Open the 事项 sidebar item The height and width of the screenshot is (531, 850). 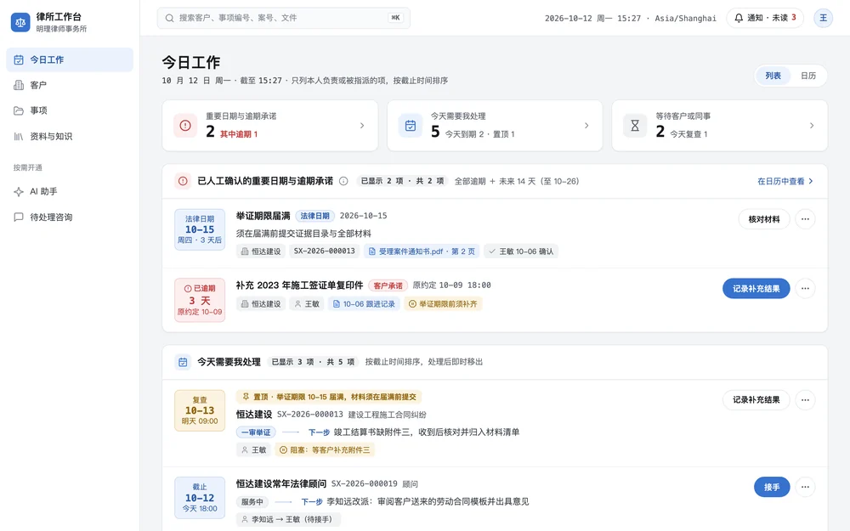pyautogui.click(x=70, y=110)
